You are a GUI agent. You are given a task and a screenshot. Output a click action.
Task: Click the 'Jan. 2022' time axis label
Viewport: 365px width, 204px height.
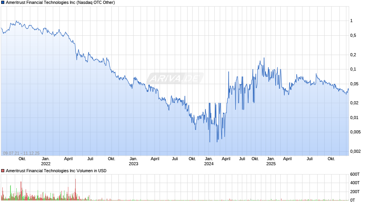(46, 161)
